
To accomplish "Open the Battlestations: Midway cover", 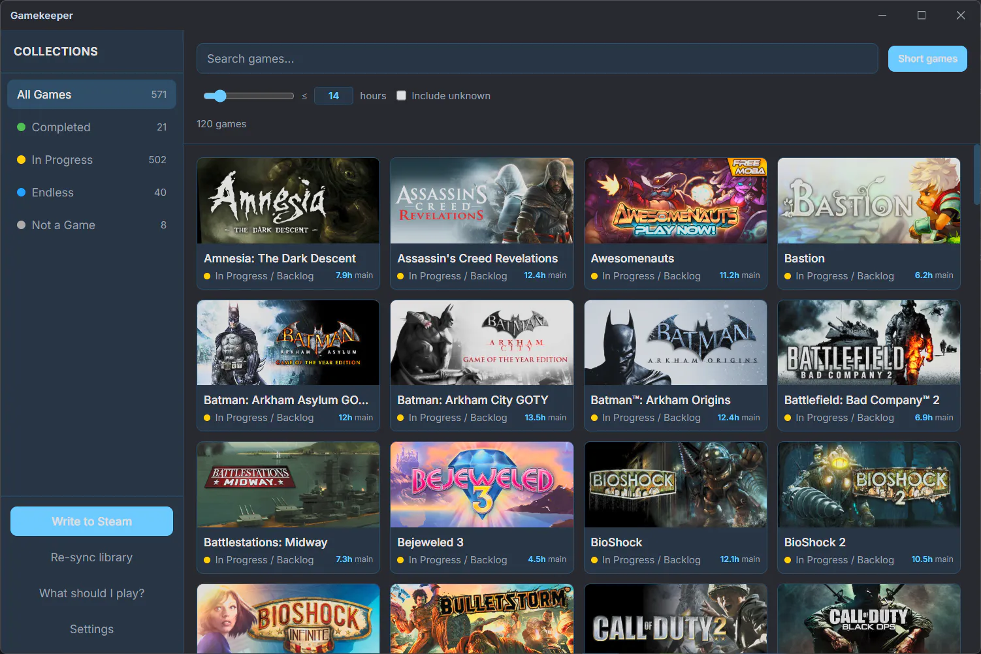I will (288, 484).
